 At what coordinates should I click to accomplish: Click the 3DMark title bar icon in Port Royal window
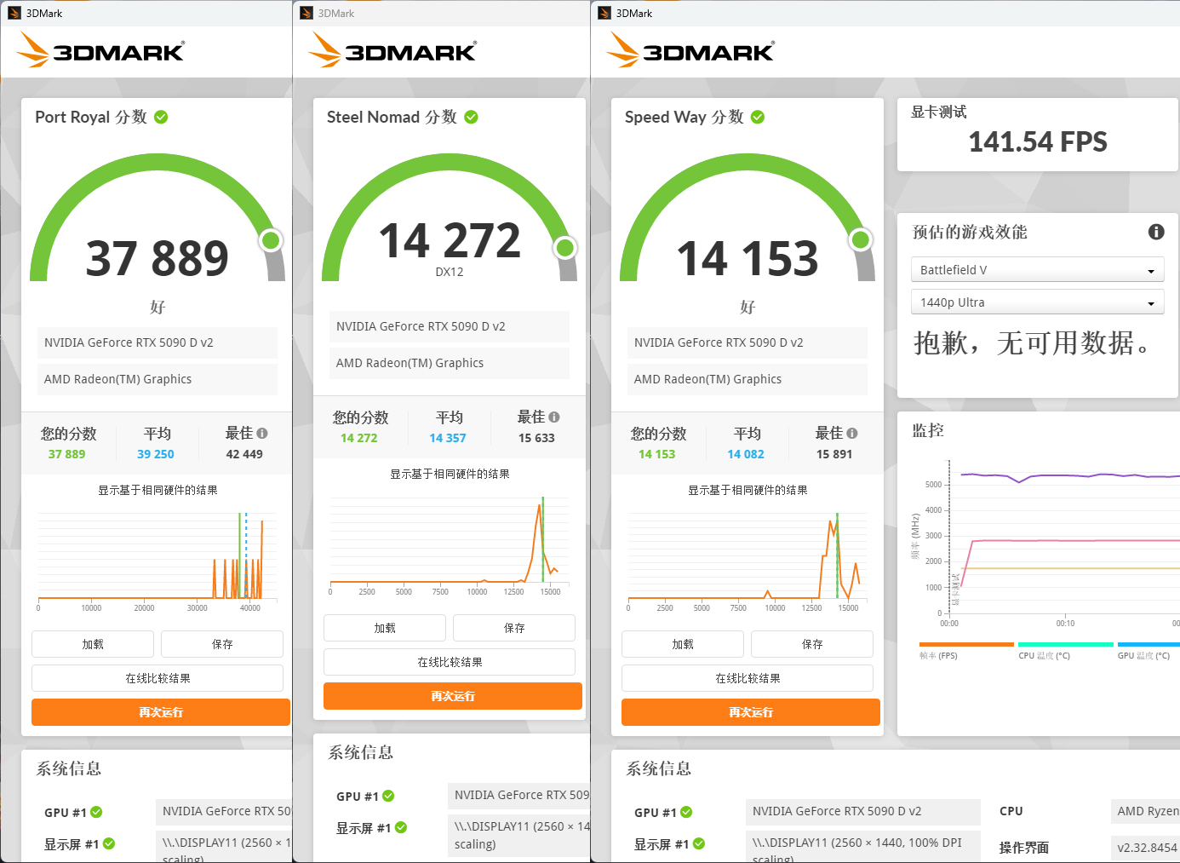point(14,13)
